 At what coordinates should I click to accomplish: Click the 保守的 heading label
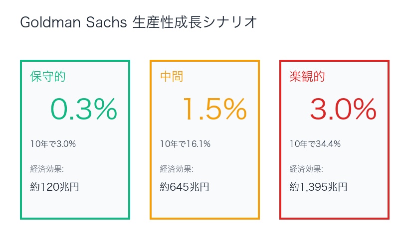tap(48, 76)
